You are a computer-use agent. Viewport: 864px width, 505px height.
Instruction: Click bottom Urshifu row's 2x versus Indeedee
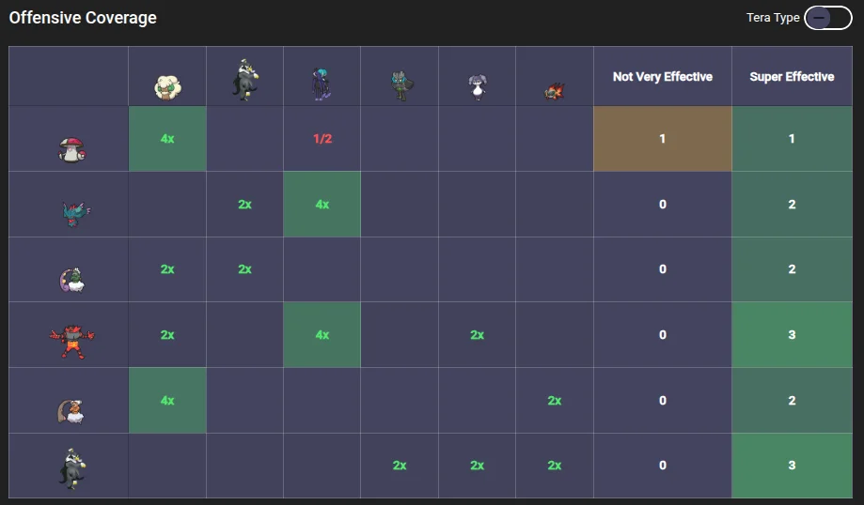[478, 466]
